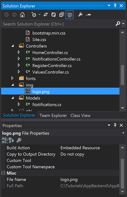Open Solution Explorer window options dropdown
Viewport: 127px width, 197px height.
click(x=109, y=6)
